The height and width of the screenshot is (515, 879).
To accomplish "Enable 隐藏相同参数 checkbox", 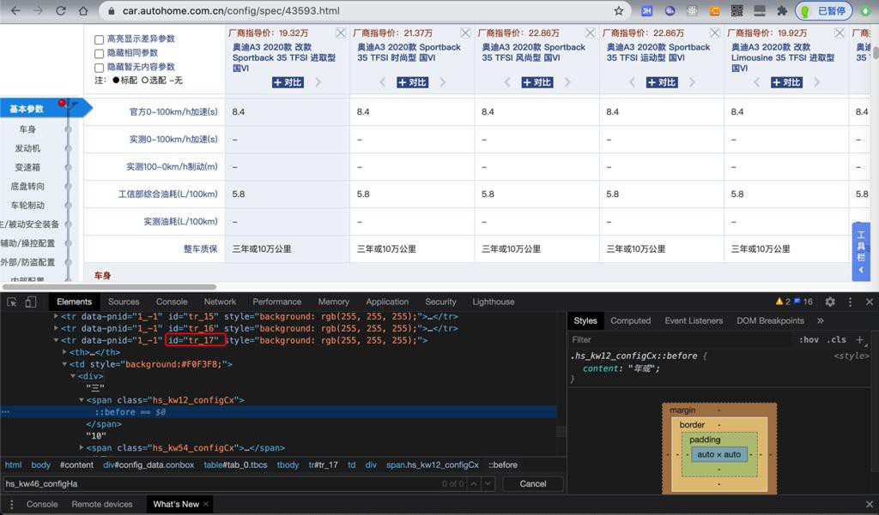I will pos(99,53).
